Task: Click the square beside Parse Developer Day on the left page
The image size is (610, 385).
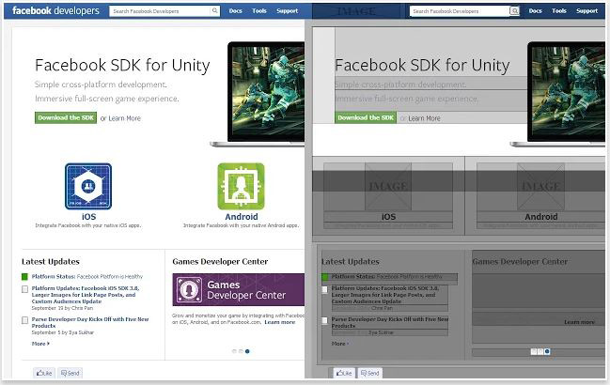Action: [x=25, y=320]
